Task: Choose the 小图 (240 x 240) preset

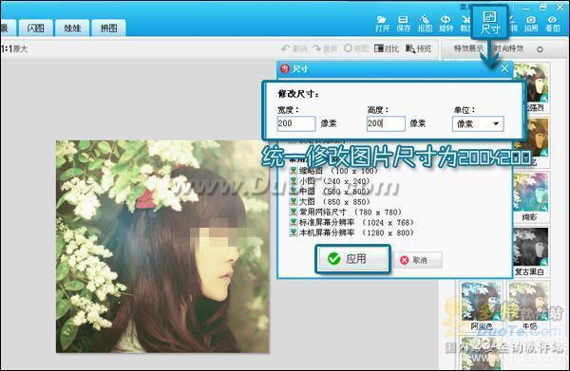Action: (x=330, y=181)
